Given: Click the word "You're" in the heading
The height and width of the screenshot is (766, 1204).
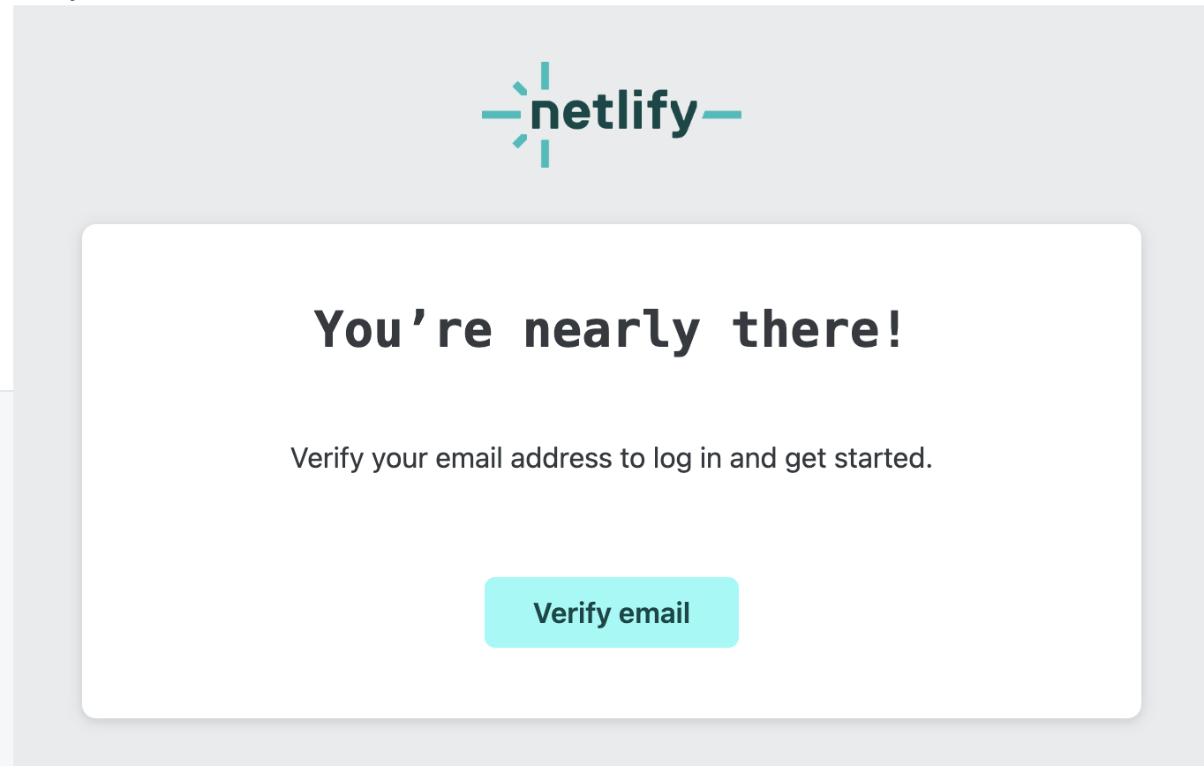Looking at the screenshot, I should click(x=403, y=329).
